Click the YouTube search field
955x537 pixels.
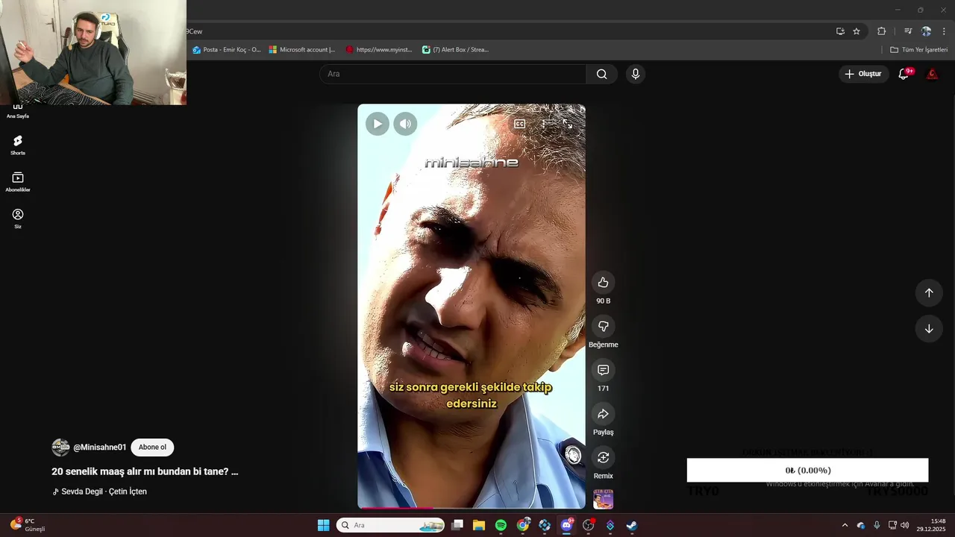click(453, 74)
